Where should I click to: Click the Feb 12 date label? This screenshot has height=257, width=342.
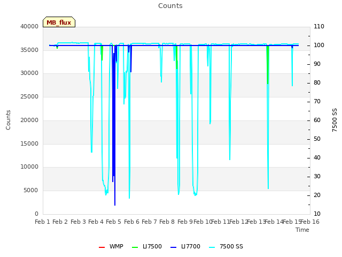pyautogui.click(x=238, y=222)
